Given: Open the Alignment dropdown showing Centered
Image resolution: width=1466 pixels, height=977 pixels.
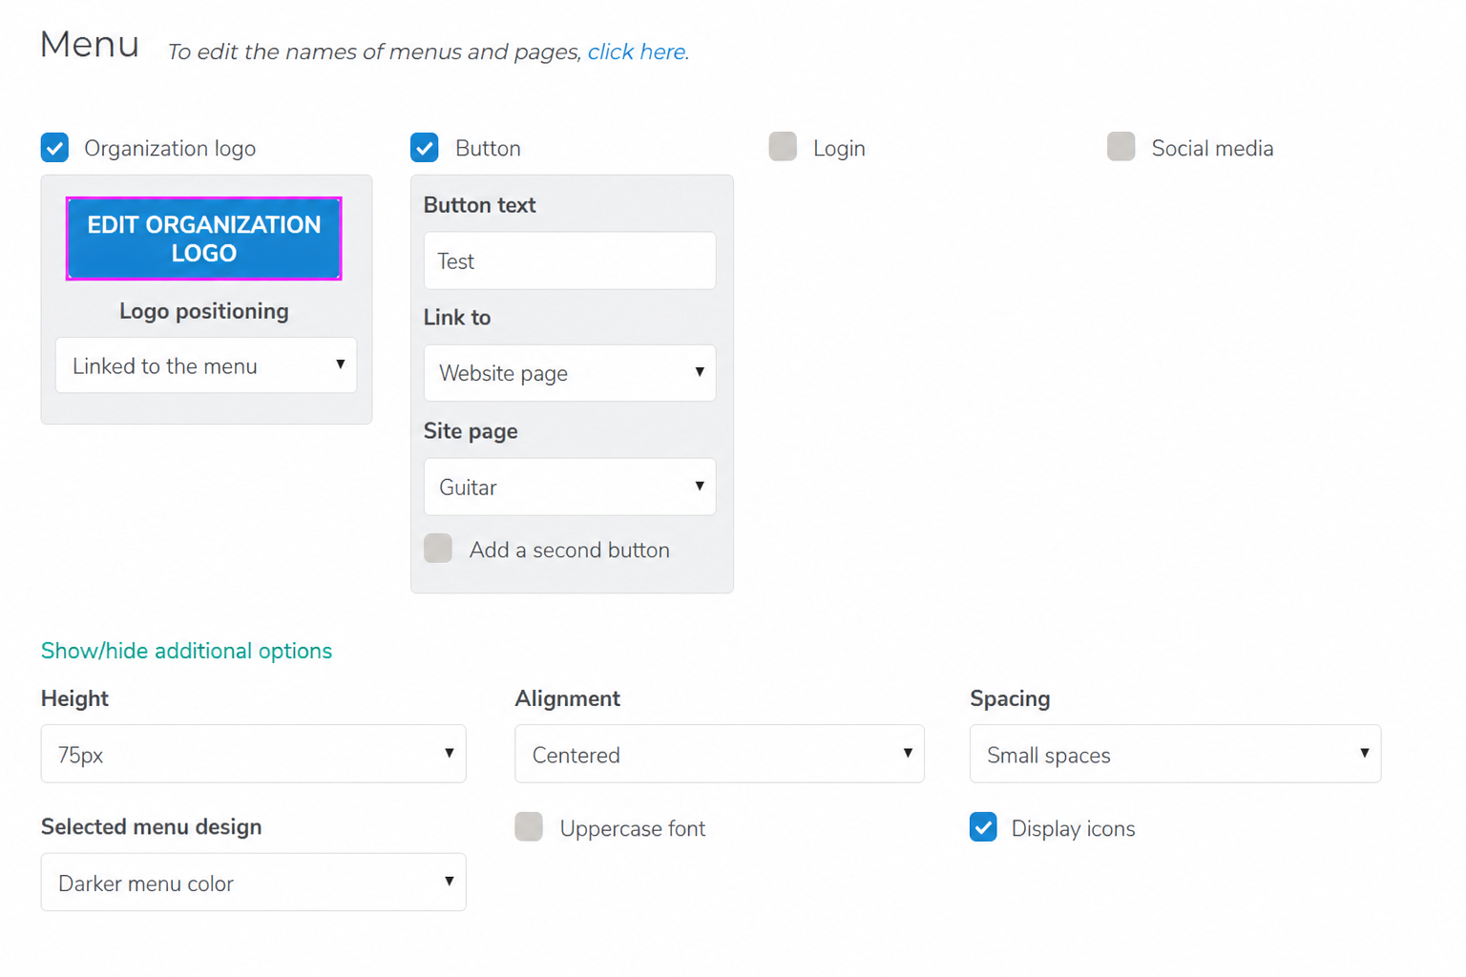Looking at the screenshot, I should pos(720,754).
